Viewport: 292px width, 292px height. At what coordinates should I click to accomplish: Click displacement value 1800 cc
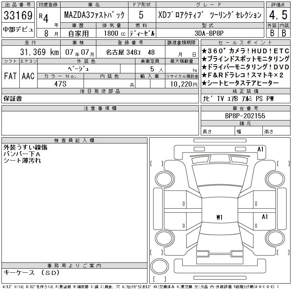(115, 33)
